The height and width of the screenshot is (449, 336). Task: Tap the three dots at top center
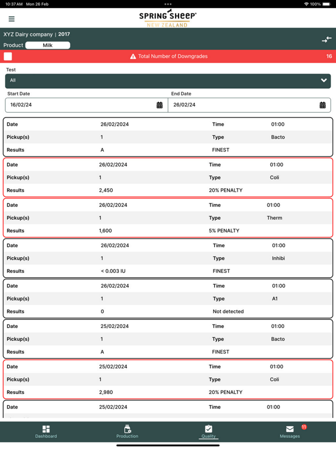pyautogui.click(x=168, y=4)
